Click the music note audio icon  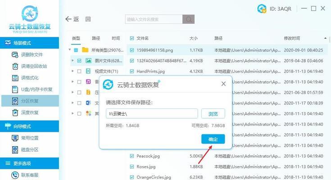coord(88,81)
